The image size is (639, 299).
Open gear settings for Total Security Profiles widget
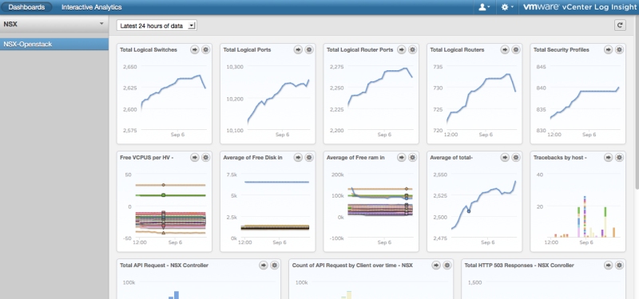click(619, 49)
